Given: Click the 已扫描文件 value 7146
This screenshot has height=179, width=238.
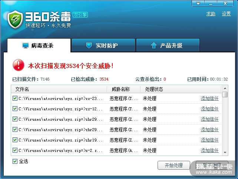Looking at the screenshot, I should coord(45,79).
